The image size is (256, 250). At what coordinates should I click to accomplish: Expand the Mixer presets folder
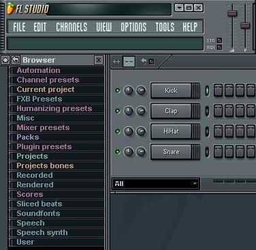coord(57,127)
